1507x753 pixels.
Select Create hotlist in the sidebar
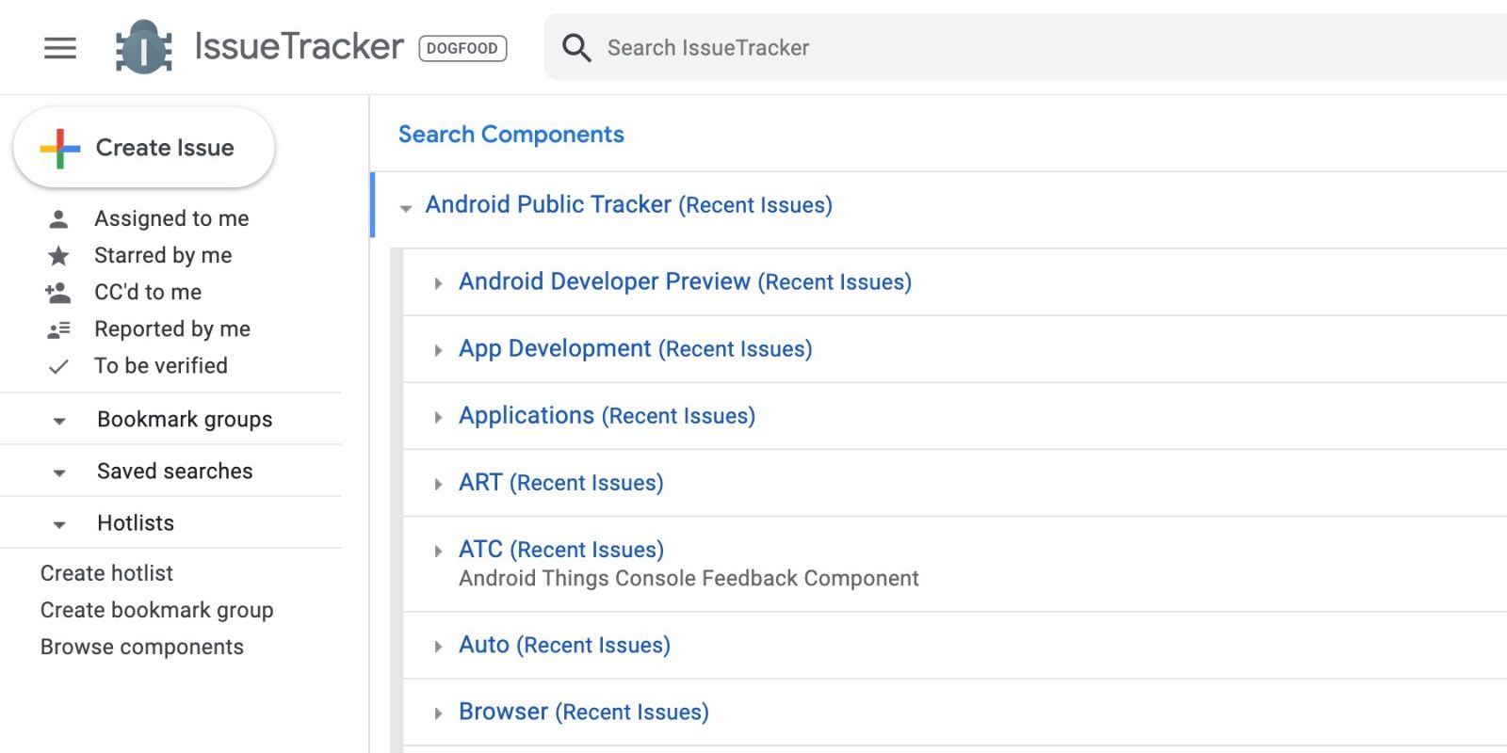click(106, 573)
